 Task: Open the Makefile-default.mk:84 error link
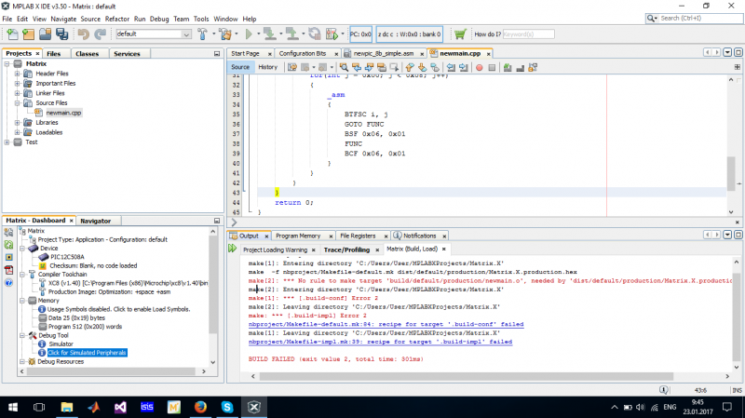pos(386,324)
